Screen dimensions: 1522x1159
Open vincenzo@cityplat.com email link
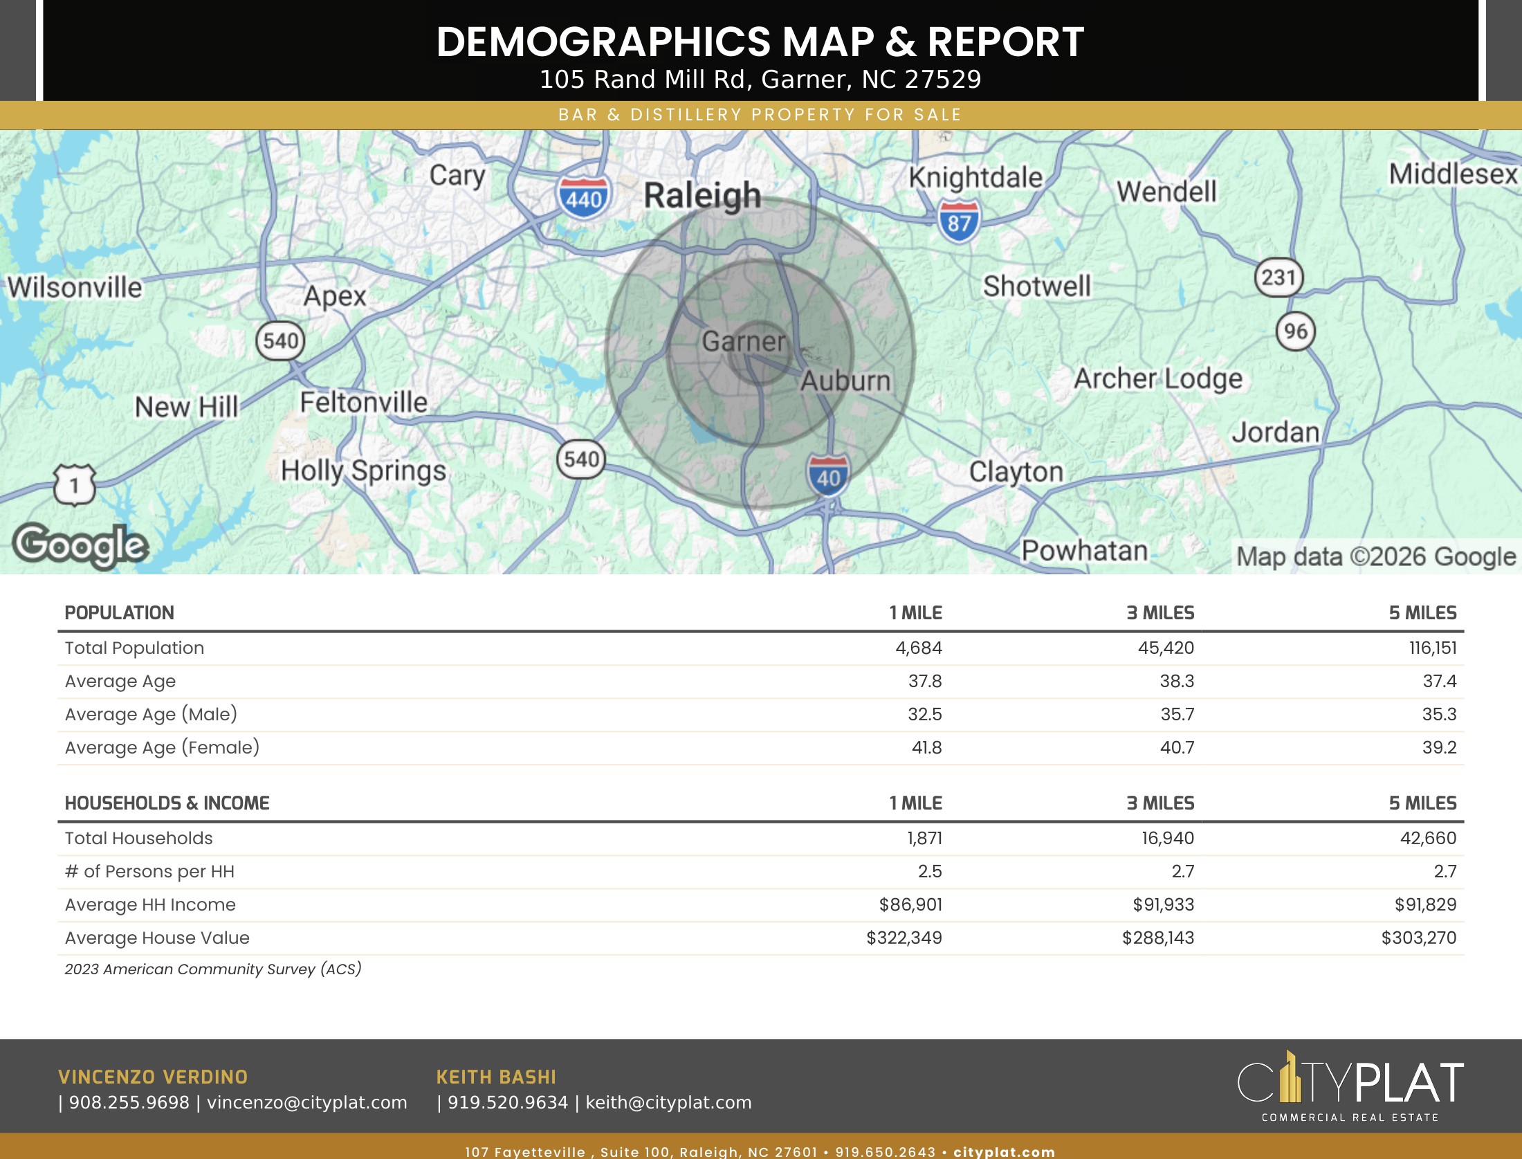(x=307, y=1102)
